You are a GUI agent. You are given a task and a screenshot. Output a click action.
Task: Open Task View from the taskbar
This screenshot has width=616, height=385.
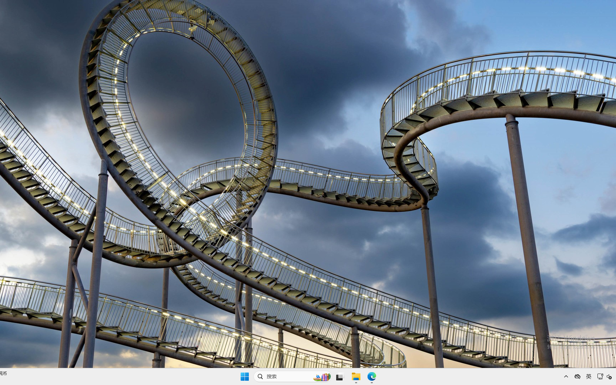(x=340, y=376)
